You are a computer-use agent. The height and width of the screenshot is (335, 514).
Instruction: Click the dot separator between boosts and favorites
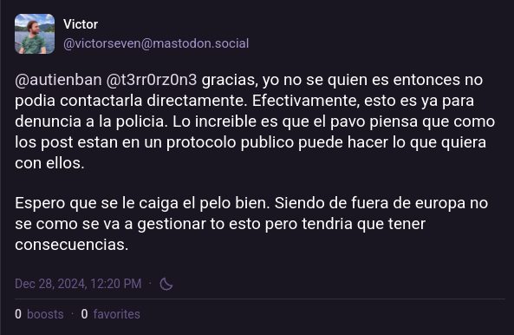(x=73, y=314)
